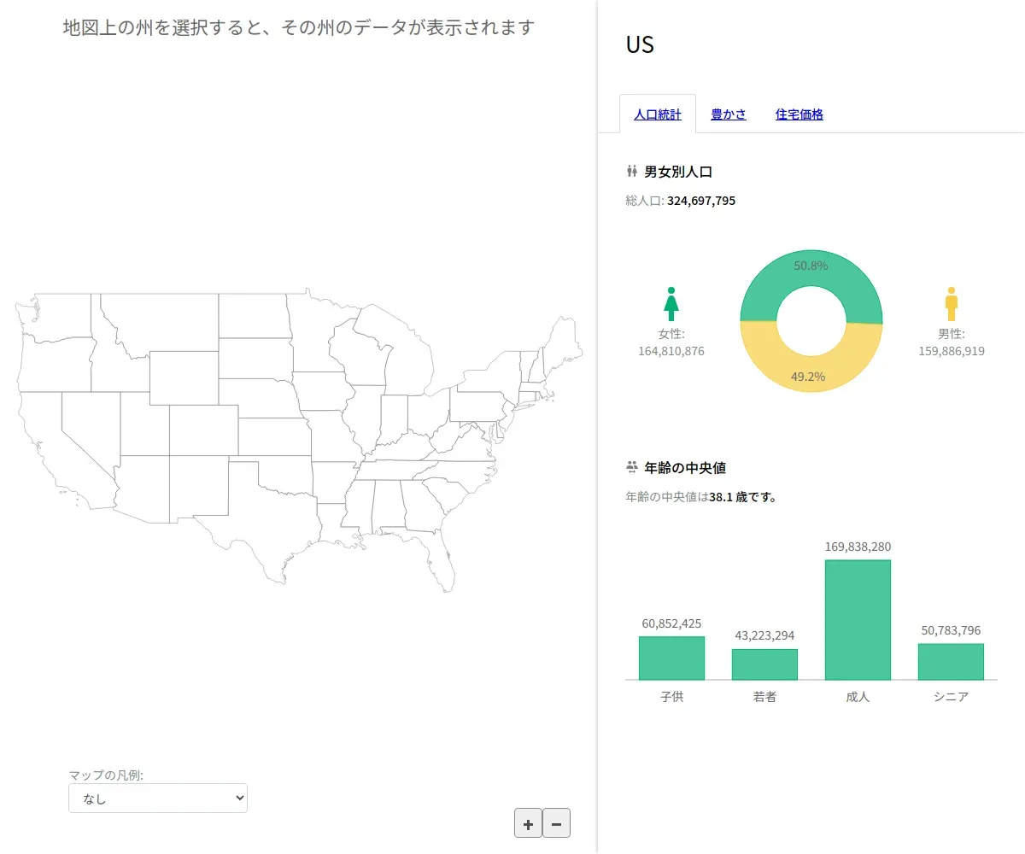
Task: Click the map instruction heading text
Action: click(298, 27)
